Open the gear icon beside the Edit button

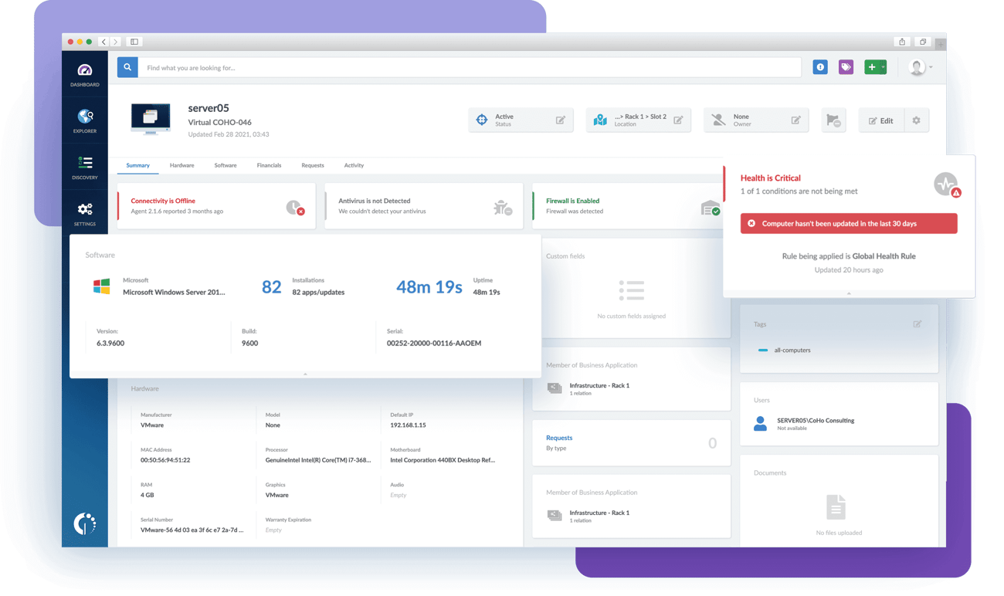[x=918, y=120]
